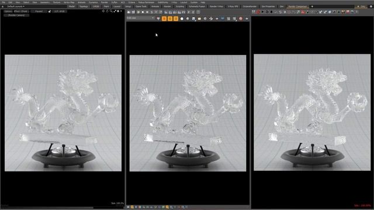374x210 pixels.
Task: Click the white square stop icon in frame buffer
Action: (143, 12)
